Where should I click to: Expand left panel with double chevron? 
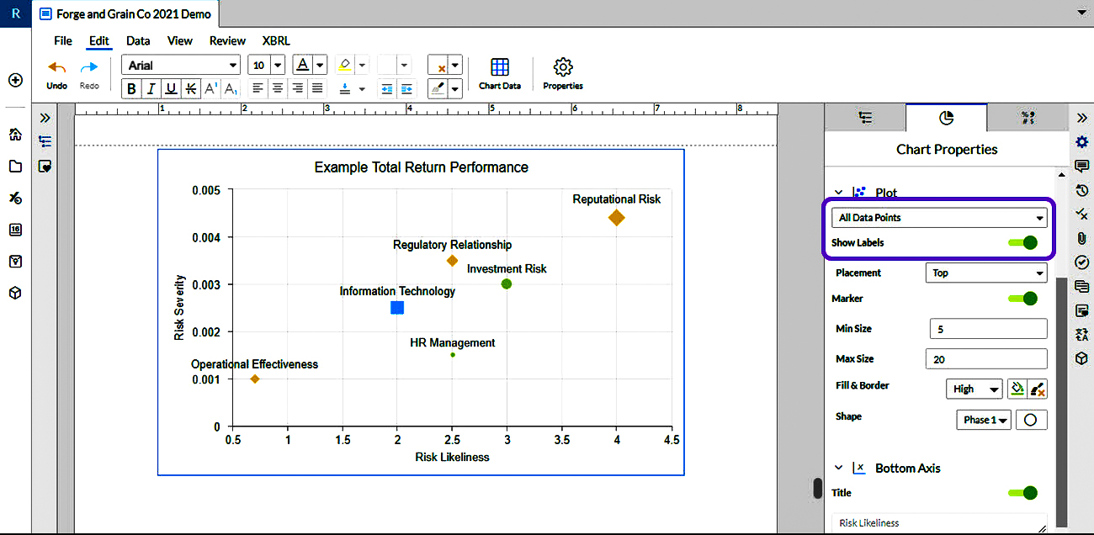coord(45,118)
